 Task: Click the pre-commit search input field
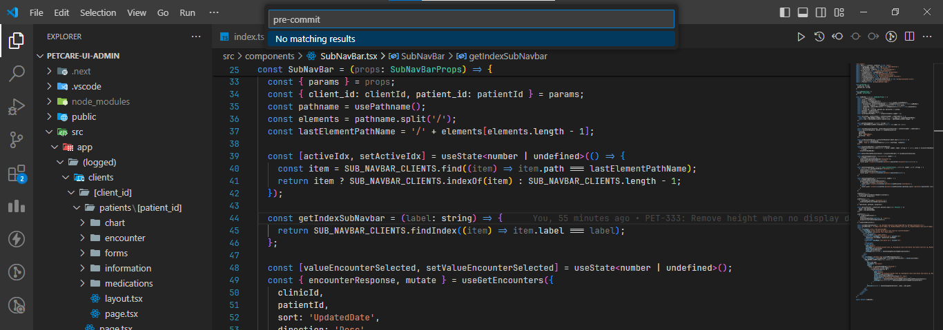point(471,19)
